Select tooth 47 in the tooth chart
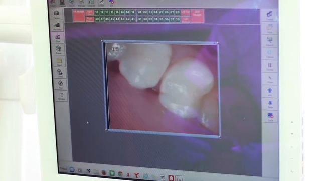This screenshot has width=321, height=181. click(102, 19)
